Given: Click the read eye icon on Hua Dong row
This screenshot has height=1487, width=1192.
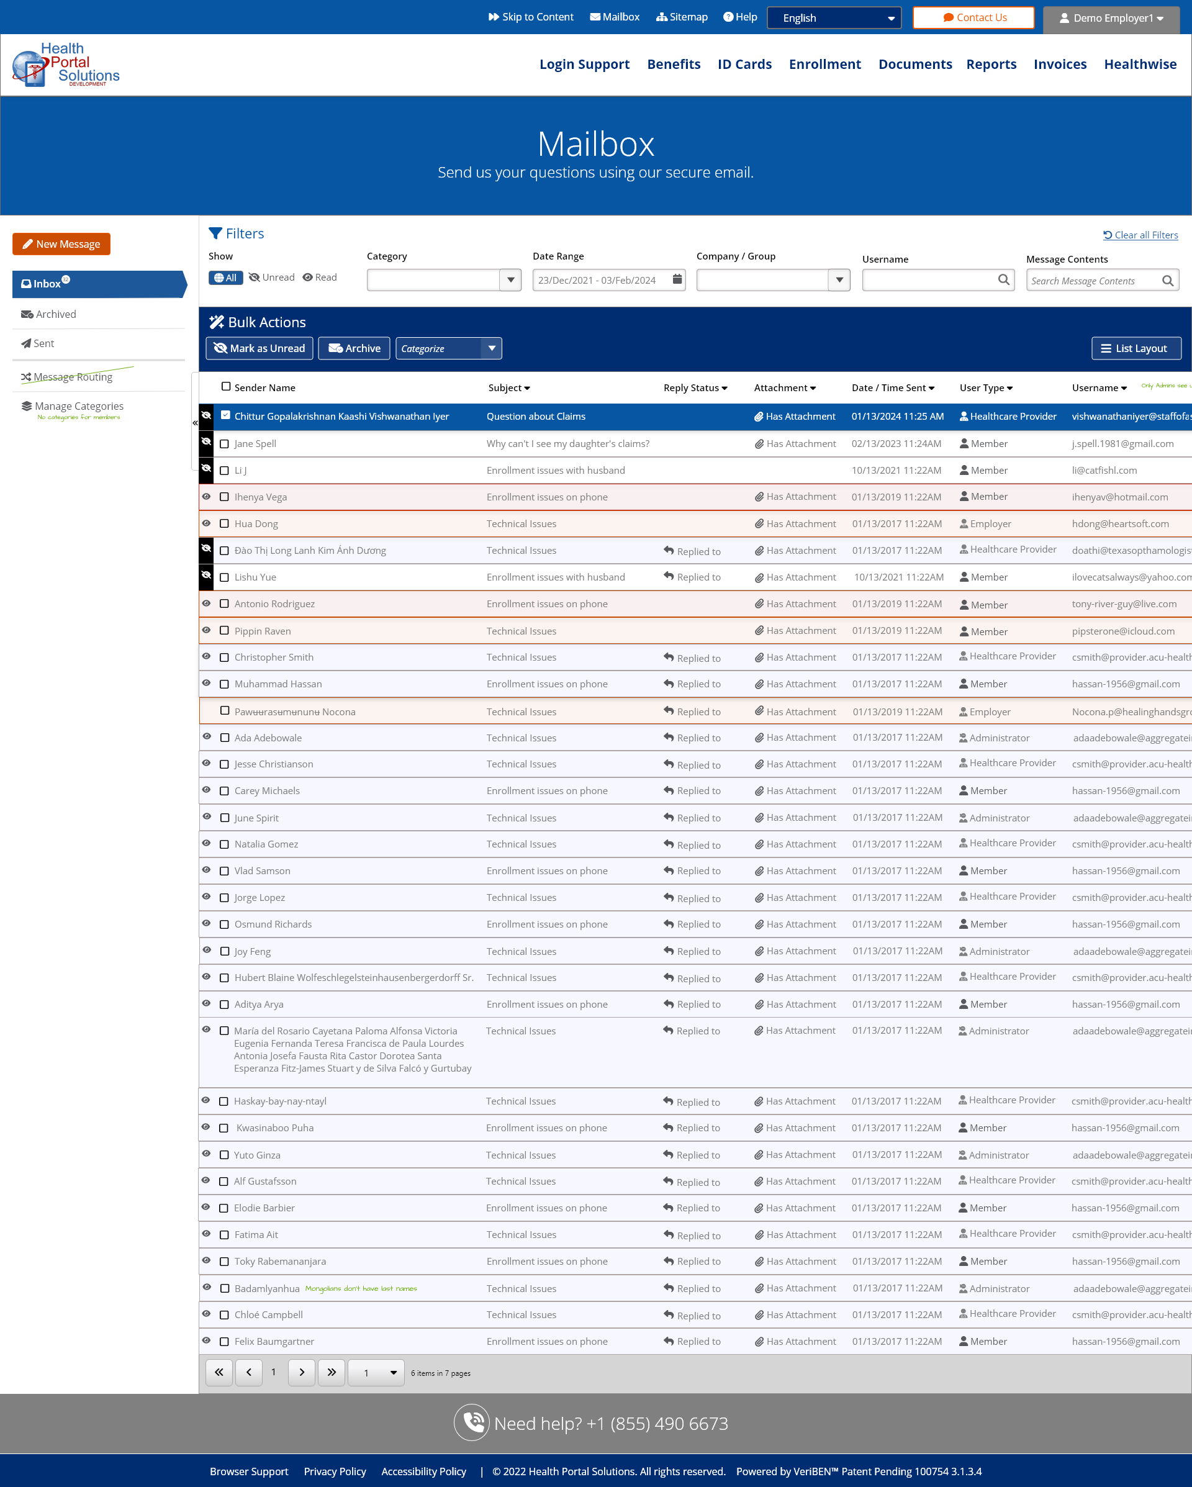Looking at the screenshot, I should [x=206, y=523].
